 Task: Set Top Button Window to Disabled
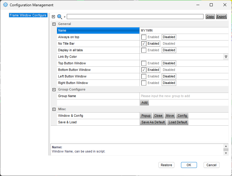click(x=169, y=63)
